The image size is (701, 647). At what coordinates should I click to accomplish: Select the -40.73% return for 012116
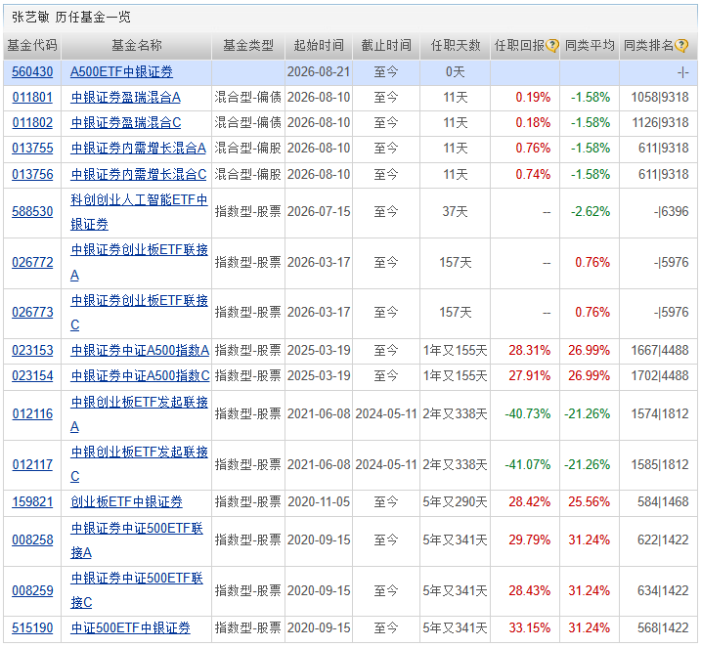click(528, 414)
